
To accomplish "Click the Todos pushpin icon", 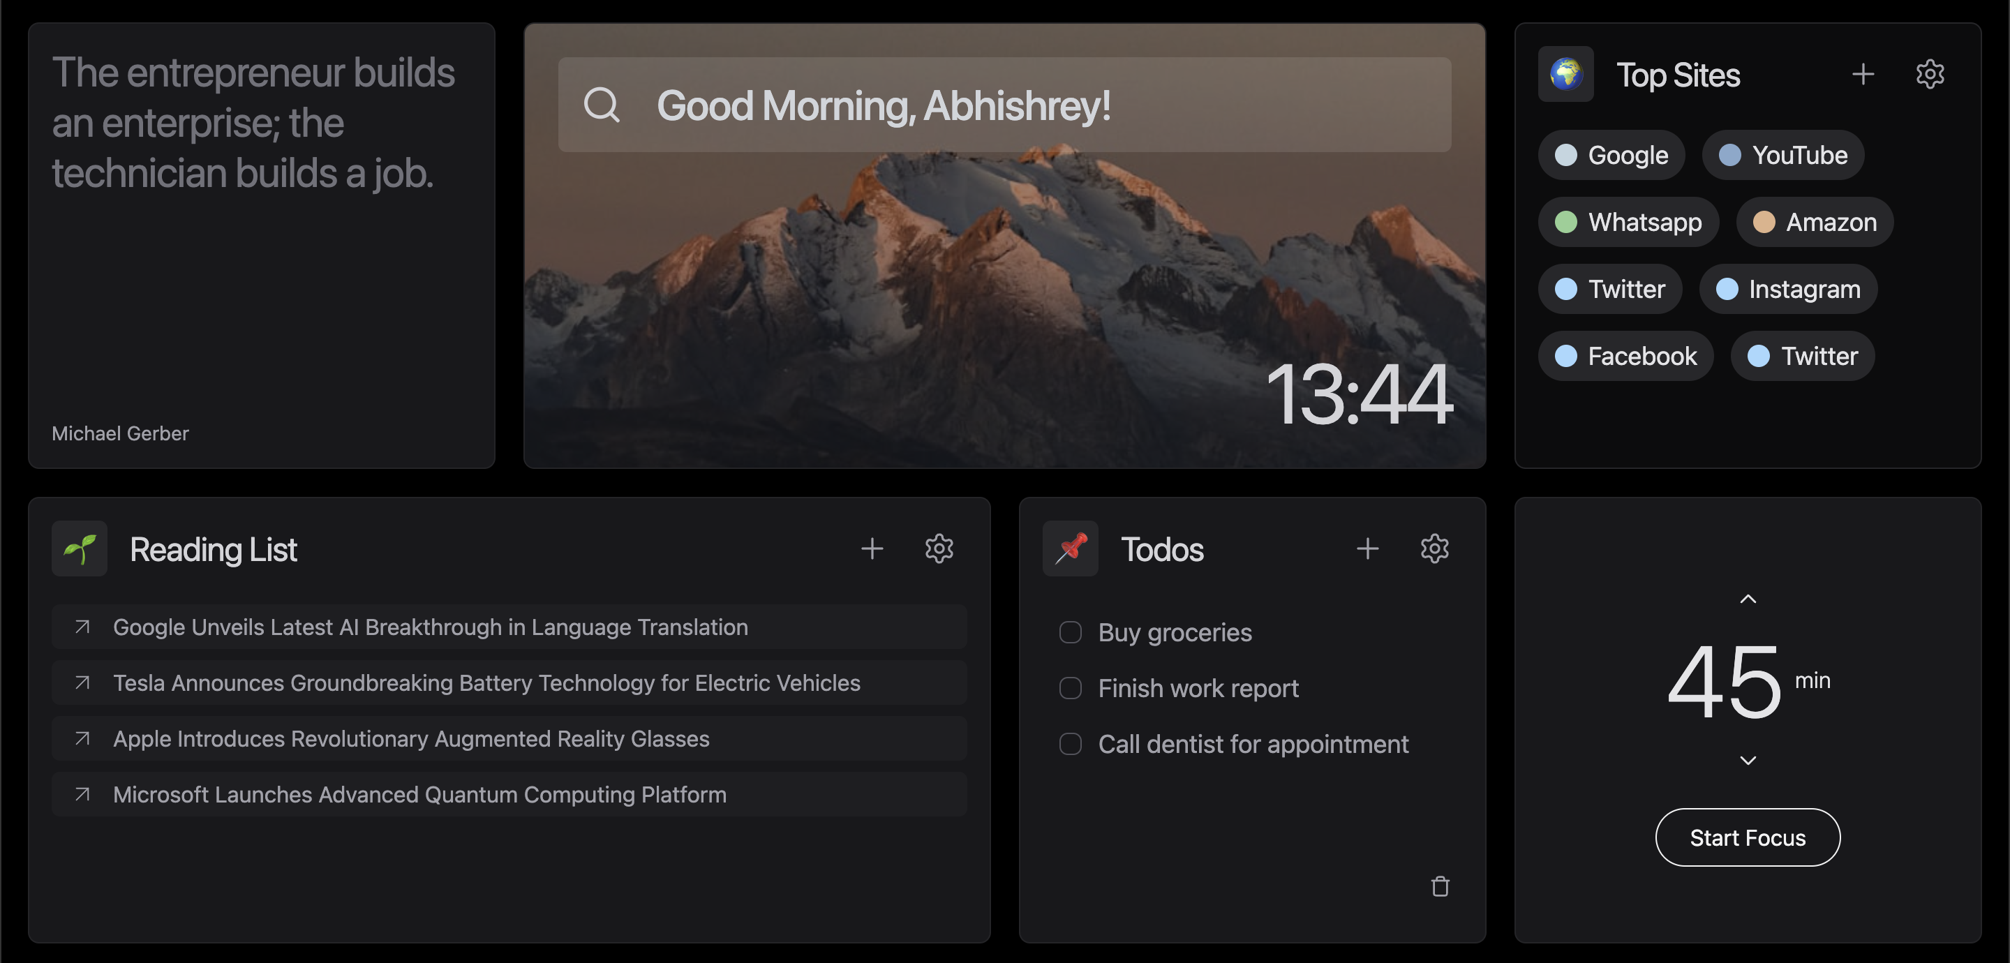I will [x=1070, y=548].
